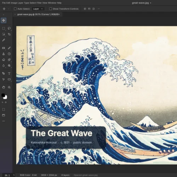
Task: Click second align icon in options bar
Action: 89,9
